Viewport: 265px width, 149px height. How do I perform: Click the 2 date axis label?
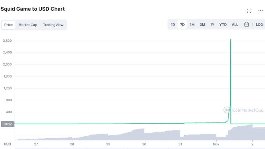[252, 144]
